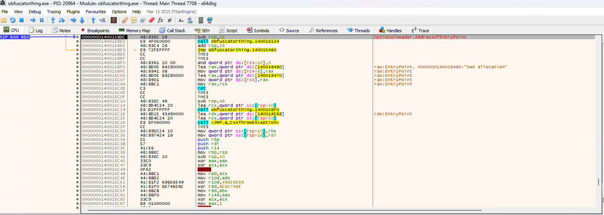
Task: Open Variables with the hash icon
Action: [x=169, y=20]
